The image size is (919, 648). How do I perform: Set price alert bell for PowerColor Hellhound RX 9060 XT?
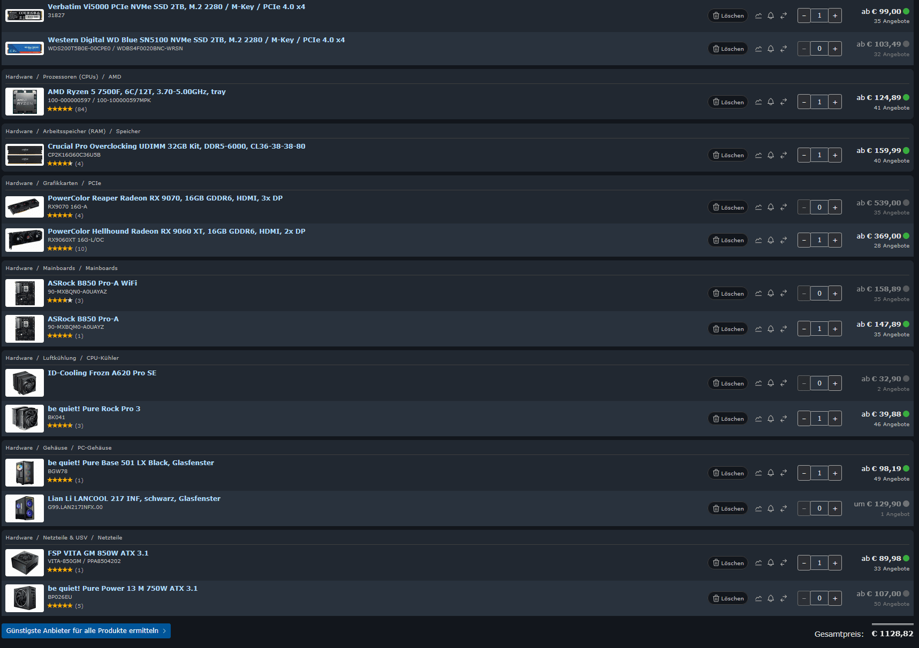click(x=771, y=240)
